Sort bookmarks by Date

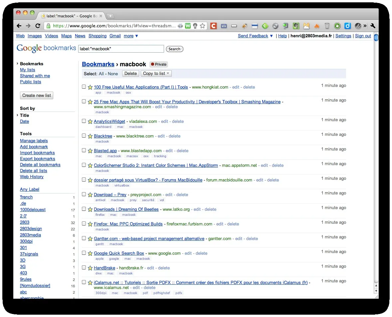[25, 121]
